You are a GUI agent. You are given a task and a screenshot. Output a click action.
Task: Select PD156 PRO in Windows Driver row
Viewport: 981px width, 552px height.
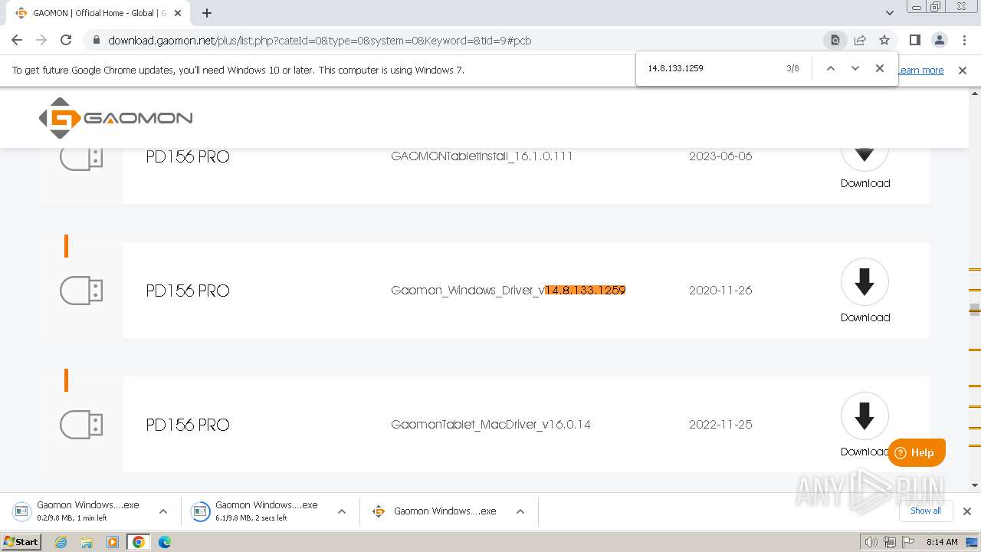tap(188, 291)
